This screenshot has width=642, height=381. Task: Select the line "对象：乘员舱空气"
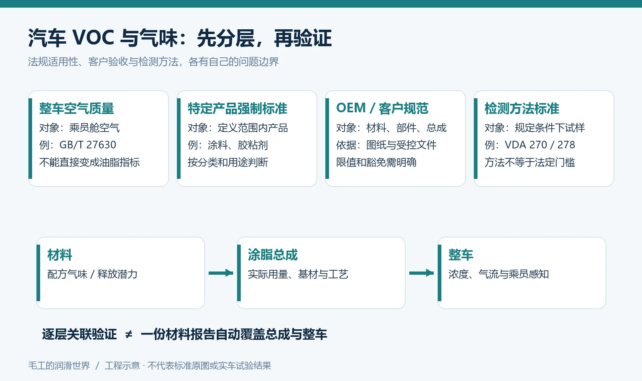79,128
